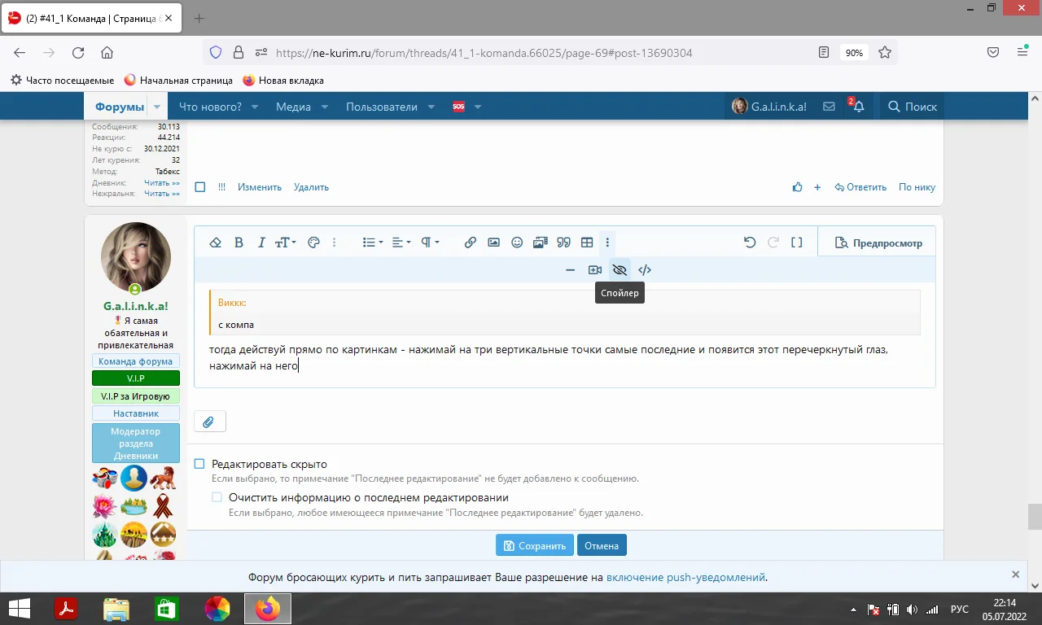Open the more text options menu
Viewport: 1042px width, 625px height.
[x=334, y=243]
